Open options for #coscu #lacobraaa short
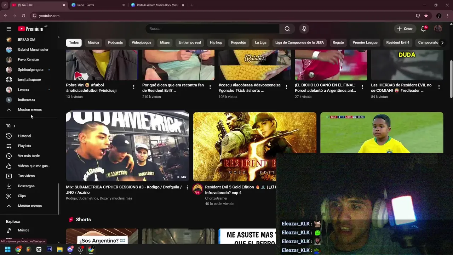 tap(286, 87)
